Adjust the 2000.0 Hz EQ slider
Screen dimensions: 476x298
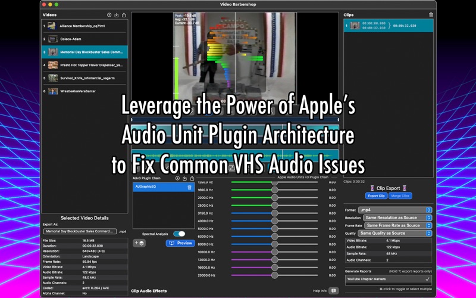[274, 198]
